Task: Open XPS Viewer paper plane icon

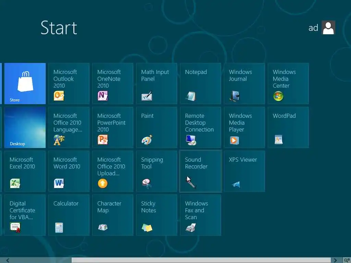Action: (236, 184)
